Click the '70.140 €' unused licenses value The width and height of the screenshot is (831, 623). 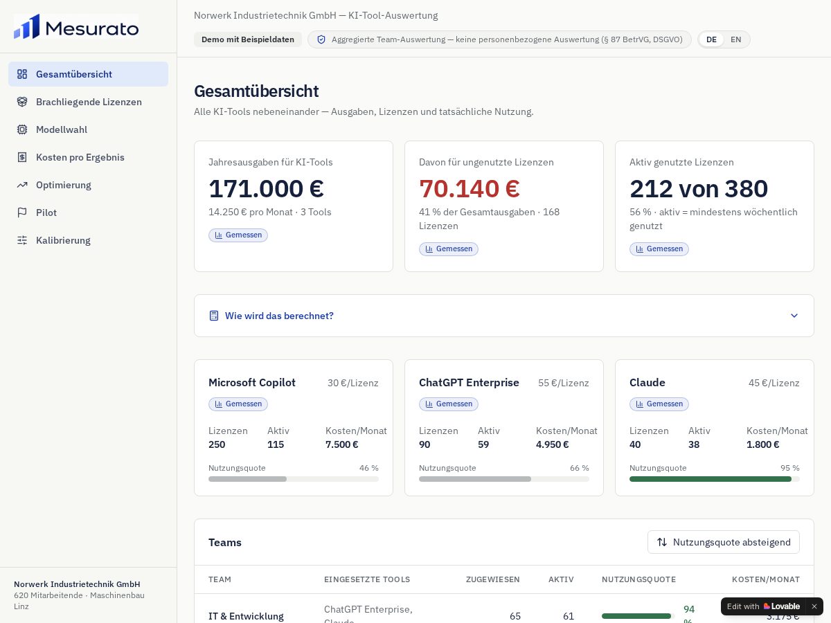point(470,188)
